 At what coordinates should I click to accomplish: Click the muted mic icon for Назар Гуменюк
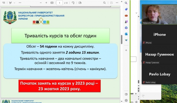click(x=144, y=62)
